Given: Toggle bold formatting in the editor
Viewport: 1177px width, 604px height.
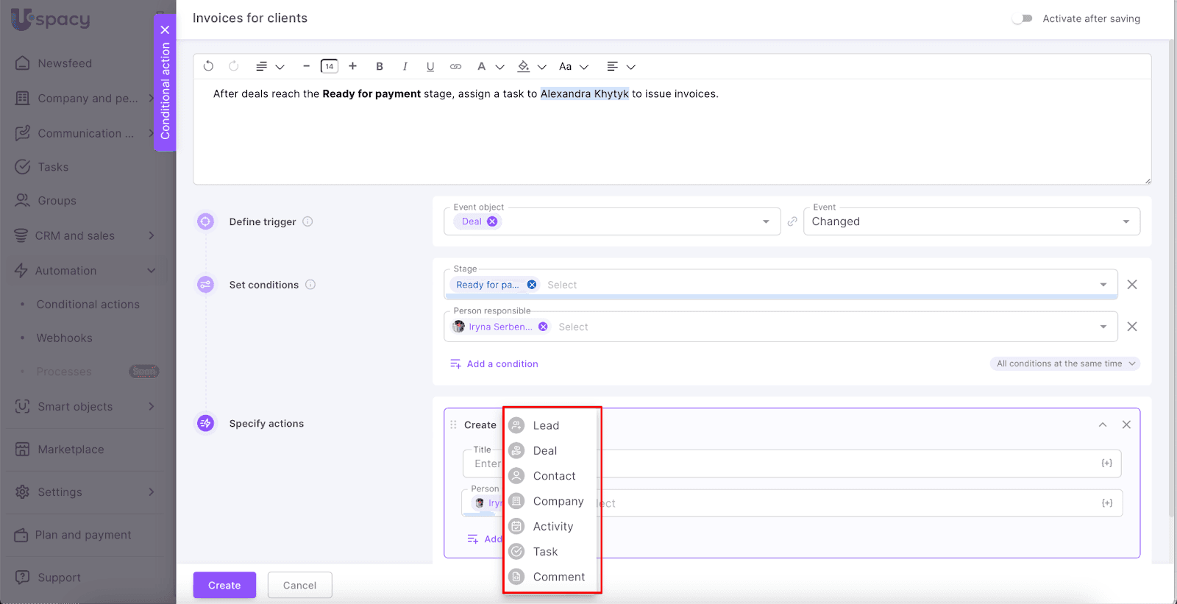Looking at the screenshot, I should coord(380,66).
